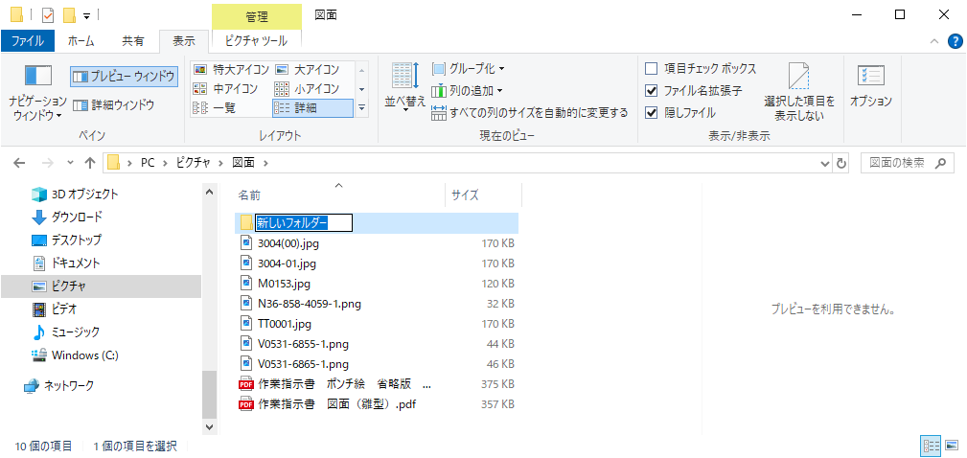967x458 pixels.
Task: Click すべての列のサイズを自動的に変更する
Action: pyautogui.click(x=530, y=112)
